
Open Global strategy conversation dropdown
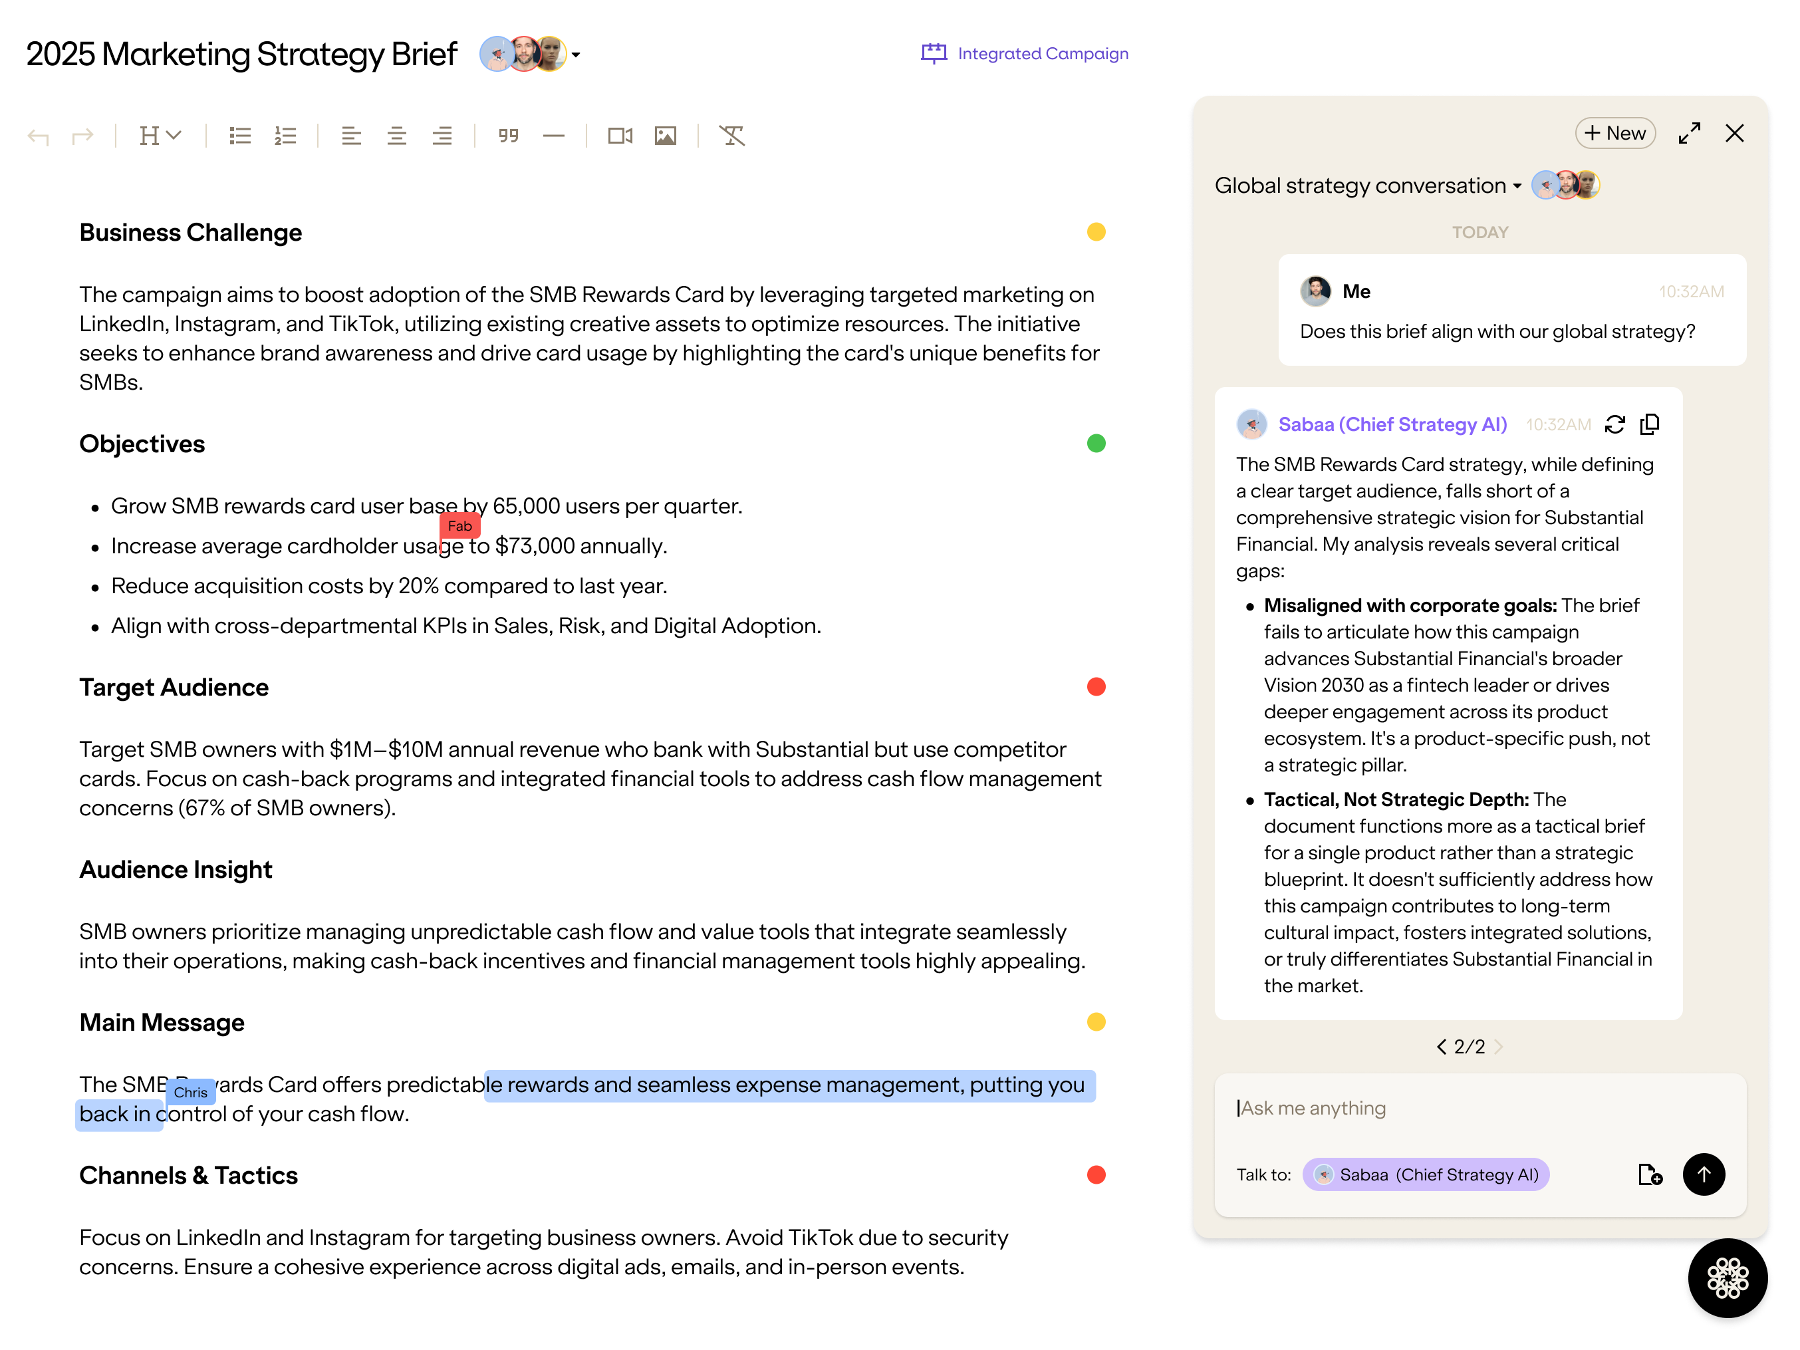point(1517,186)
